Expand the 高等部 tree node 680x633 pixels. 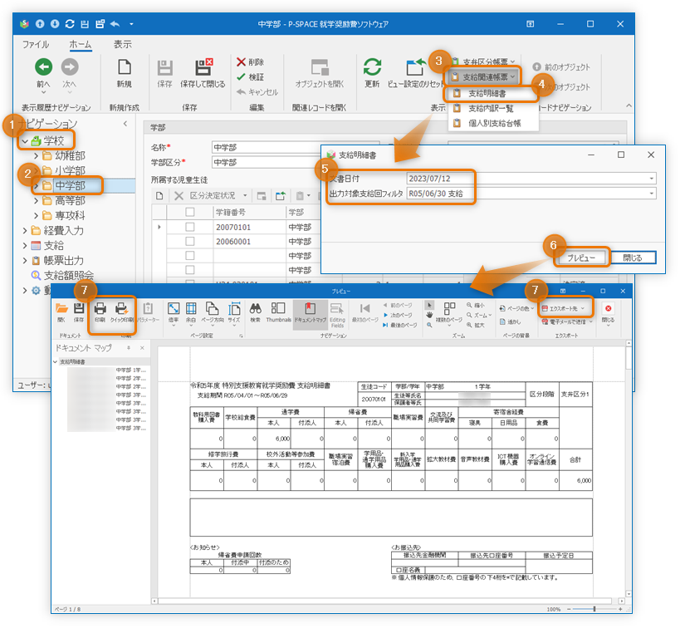(x=37, y=201)
